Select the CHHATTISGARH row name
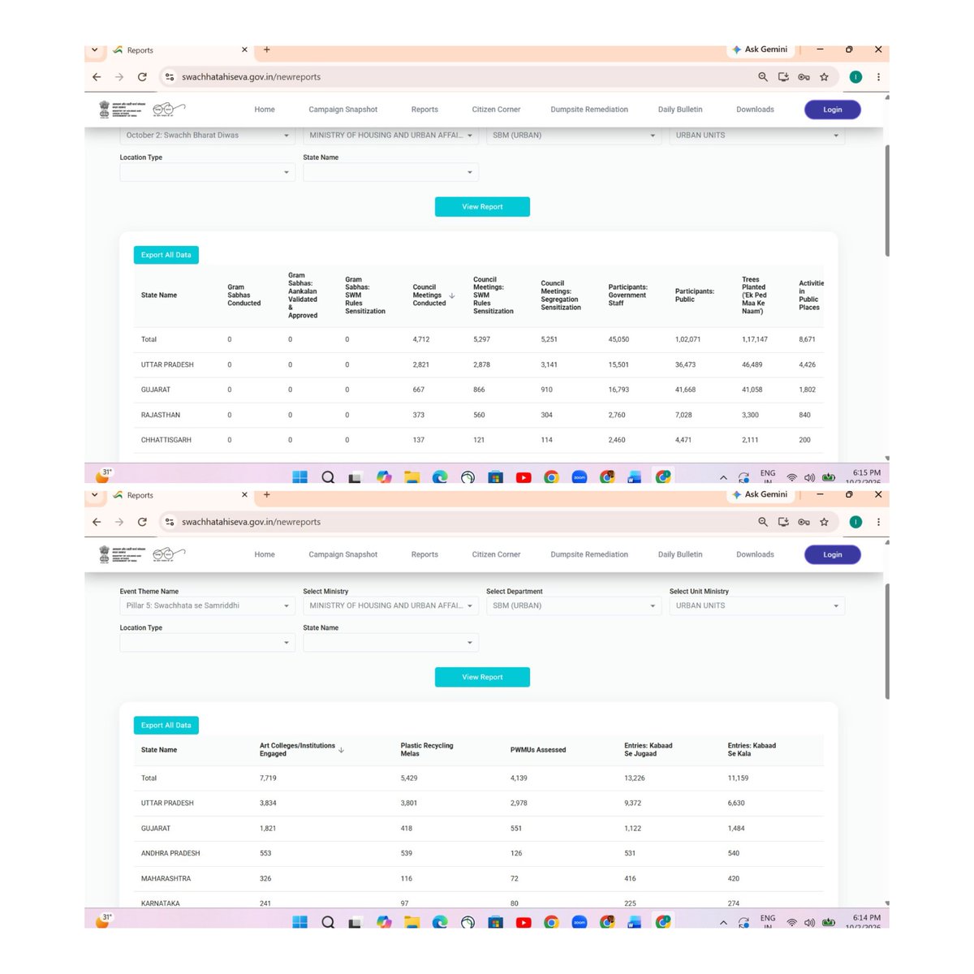 coord(166,440)
